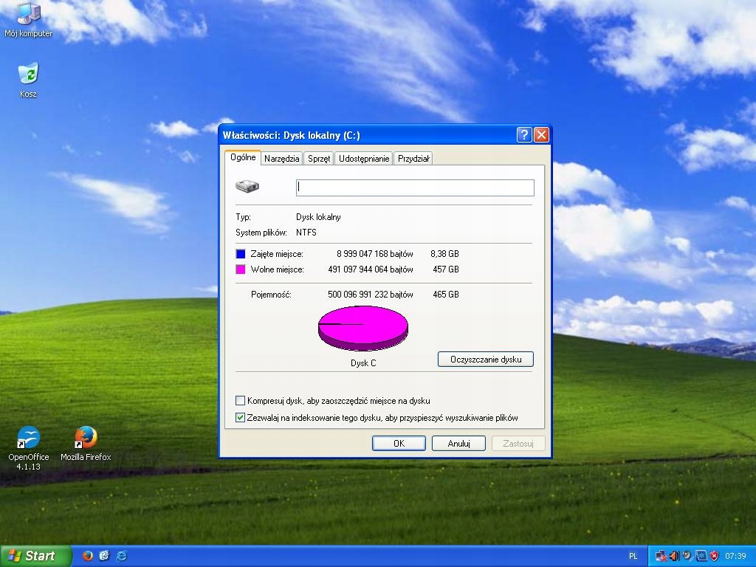Select the Mozilla Firefox desktop shortcut
756x567 pixels.
(86, 439)
